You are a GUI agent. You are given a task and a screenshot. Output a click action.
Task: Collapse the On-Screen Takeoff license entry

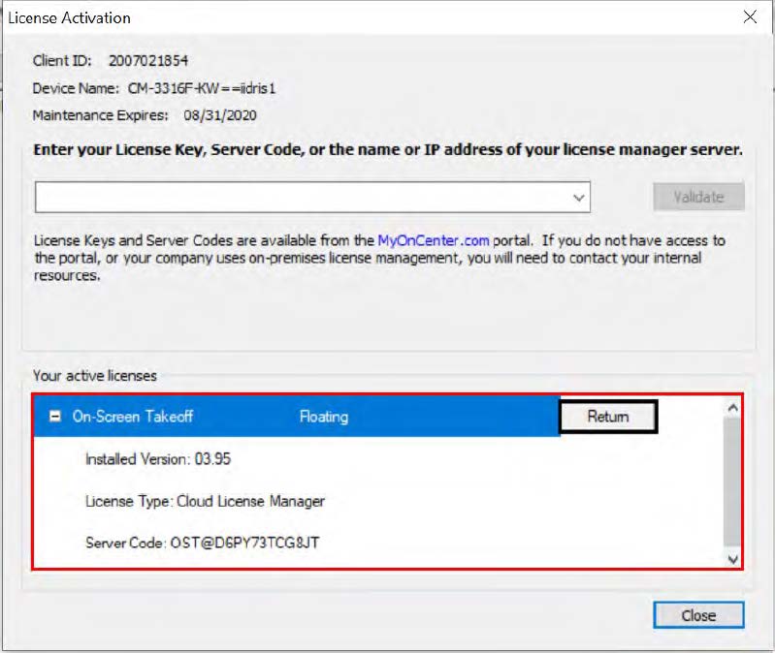[x=55, y=417]
